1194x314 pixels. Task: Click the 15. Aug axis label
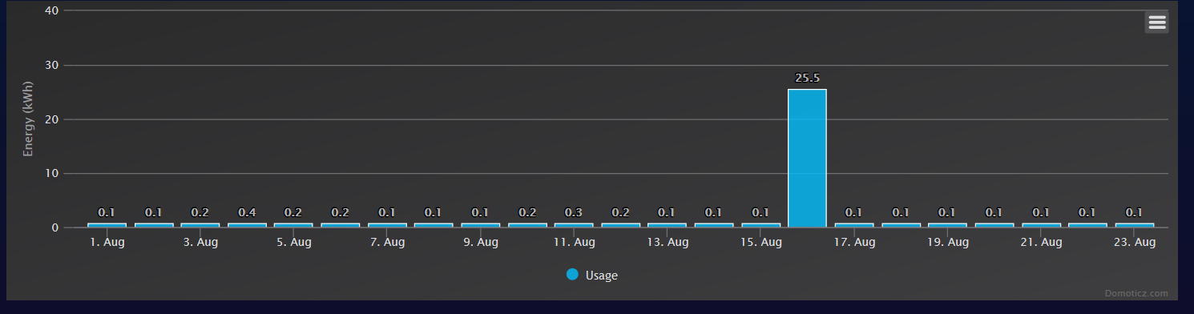coord(760,242)
